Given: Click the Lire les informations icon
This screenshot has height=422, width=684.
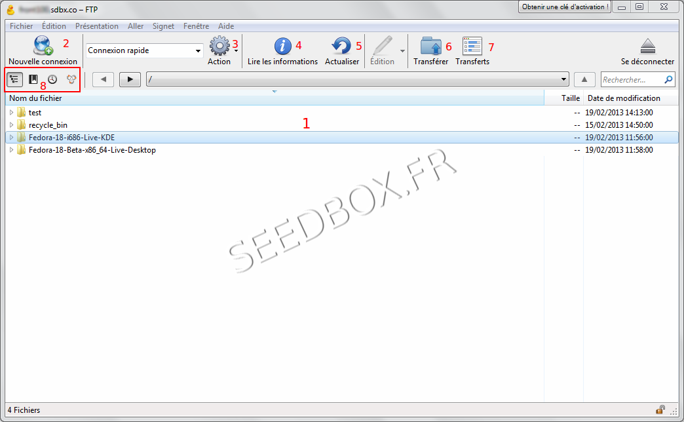Looking at the screenshot, I should 282,46.
